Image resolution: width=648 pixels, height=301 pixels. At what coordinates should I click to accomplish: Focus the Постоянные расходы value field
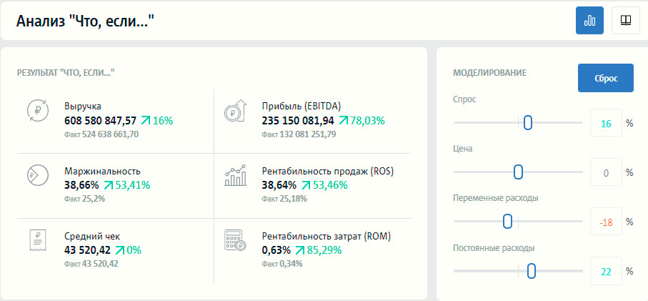[x=606, y=272]
